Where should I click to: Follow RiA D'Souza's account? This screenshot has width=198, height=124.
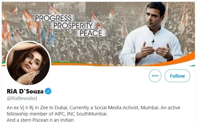(x=177, y=76)
